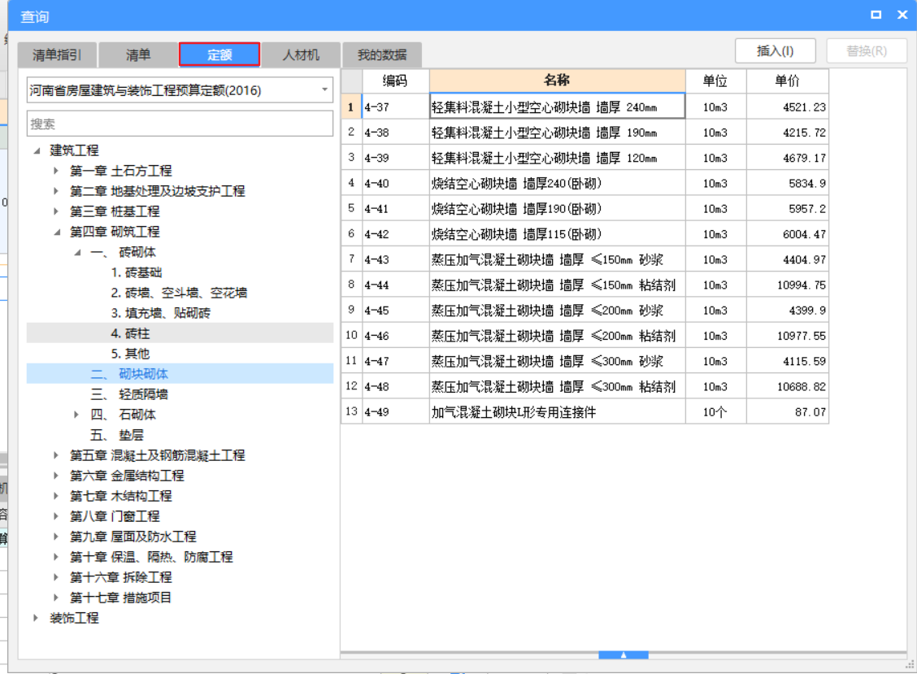The height and width of the screenshot is (674, 917).
Task: Select quota code 4-48 cell
Action: coord(395,387)
